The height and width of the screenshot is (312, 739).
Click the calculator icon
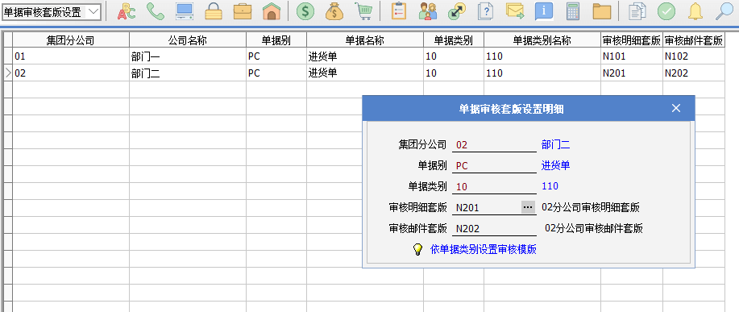(573, 11)
